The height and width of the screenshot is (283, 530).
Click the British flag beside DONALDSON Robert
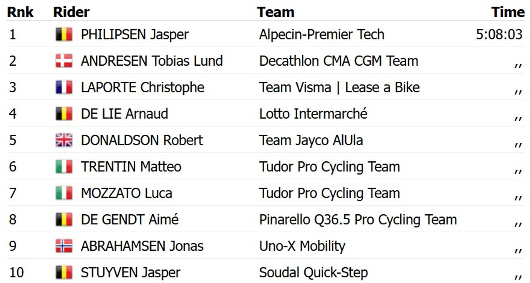64,141
